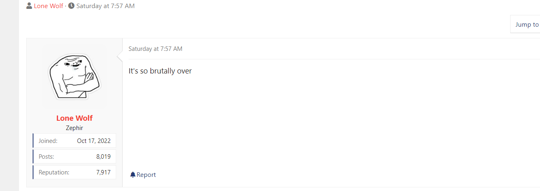Screen dimensions: 540x191
Task: Click the post text "It's so brutally over"
Action: coord(160,71)
